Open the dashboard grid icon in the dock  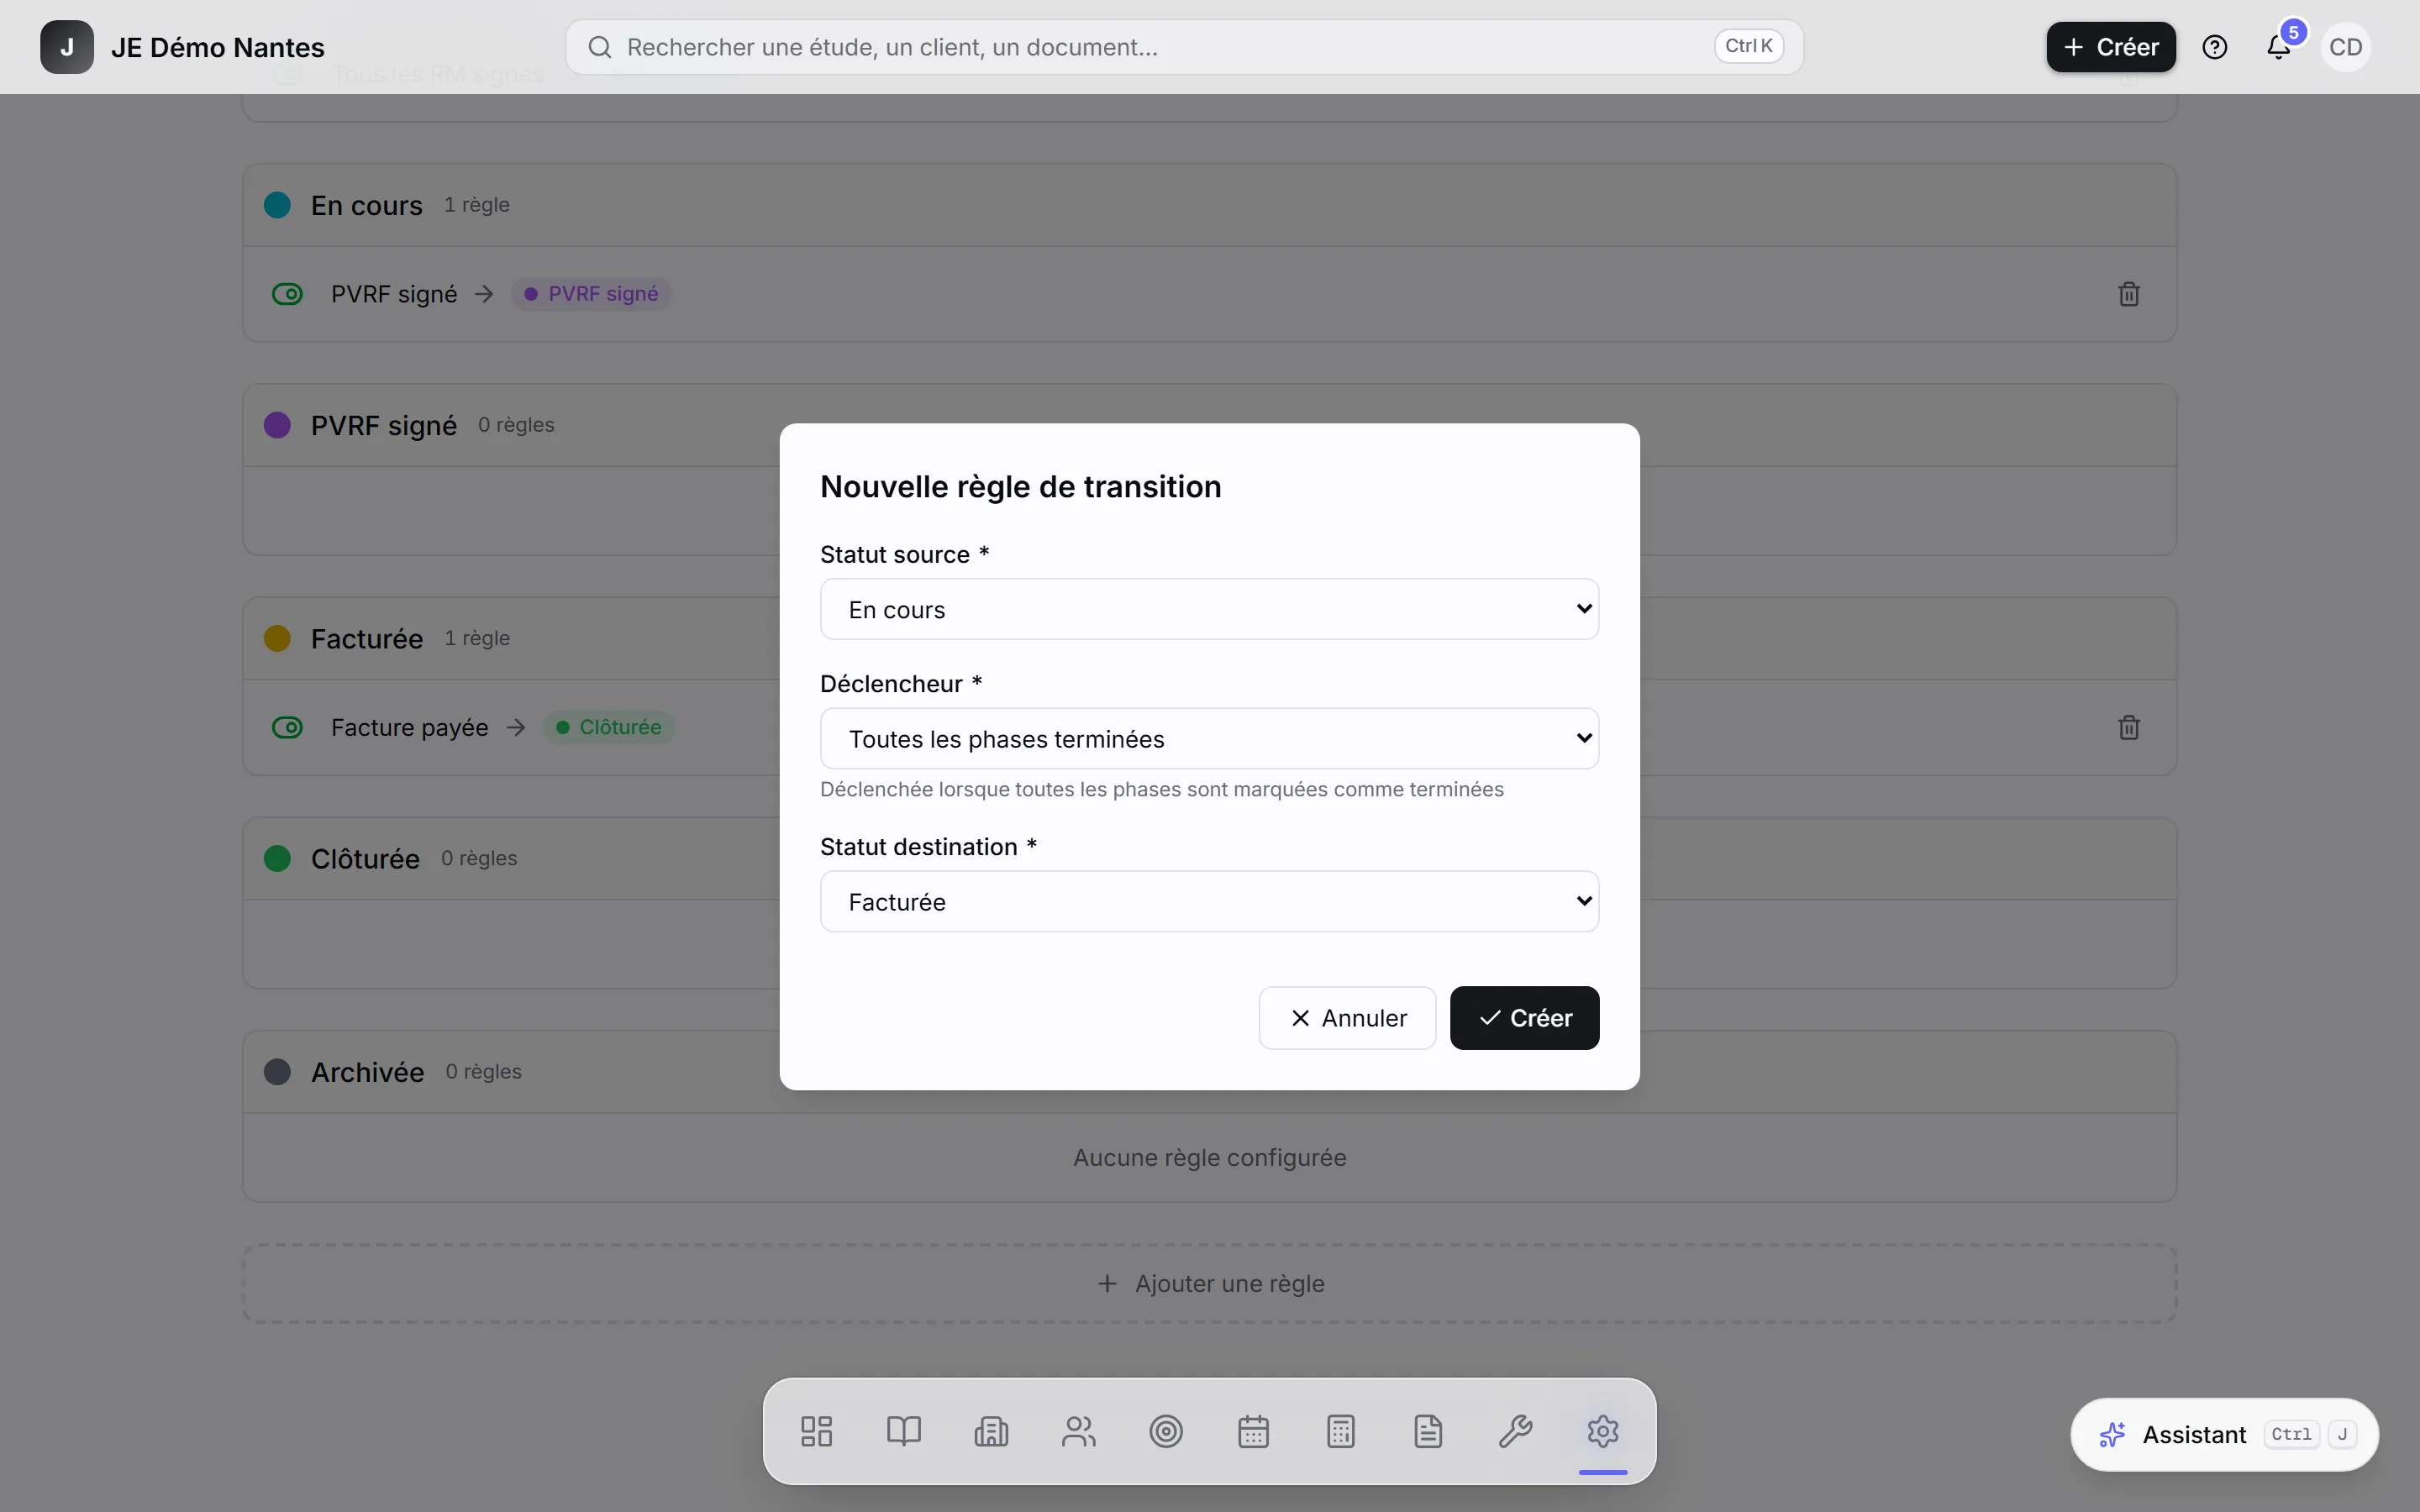click(x=816, y=1431)
